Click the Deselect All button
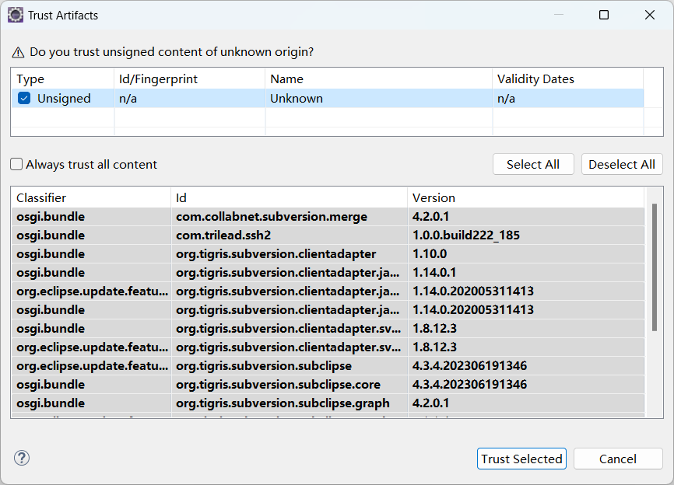 click(622, 164)
